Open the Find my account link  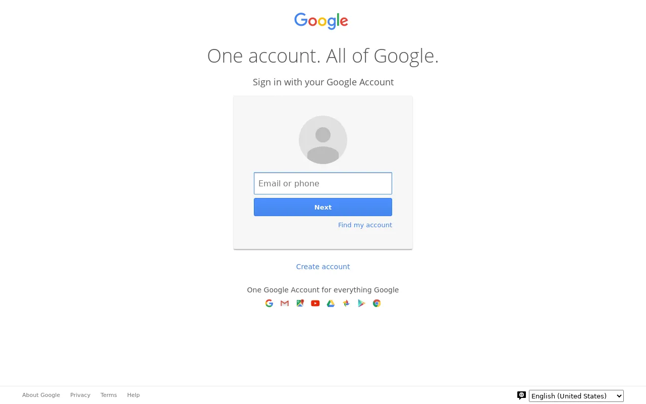[365, 225]
